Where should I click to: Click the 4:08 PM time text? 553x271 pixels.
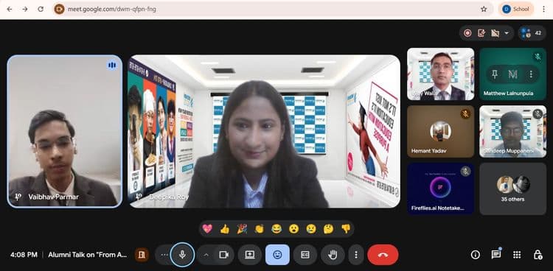click(24, 255)
